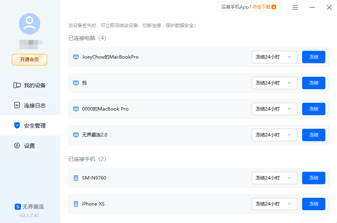Click the orange download arrow icon
This screenshot has width=337, height=223.
pos(274,7)
